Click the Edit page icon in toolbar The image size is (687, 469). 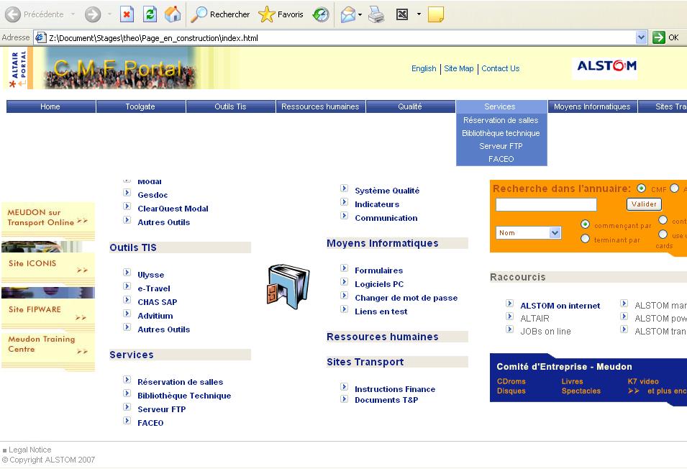402,14
